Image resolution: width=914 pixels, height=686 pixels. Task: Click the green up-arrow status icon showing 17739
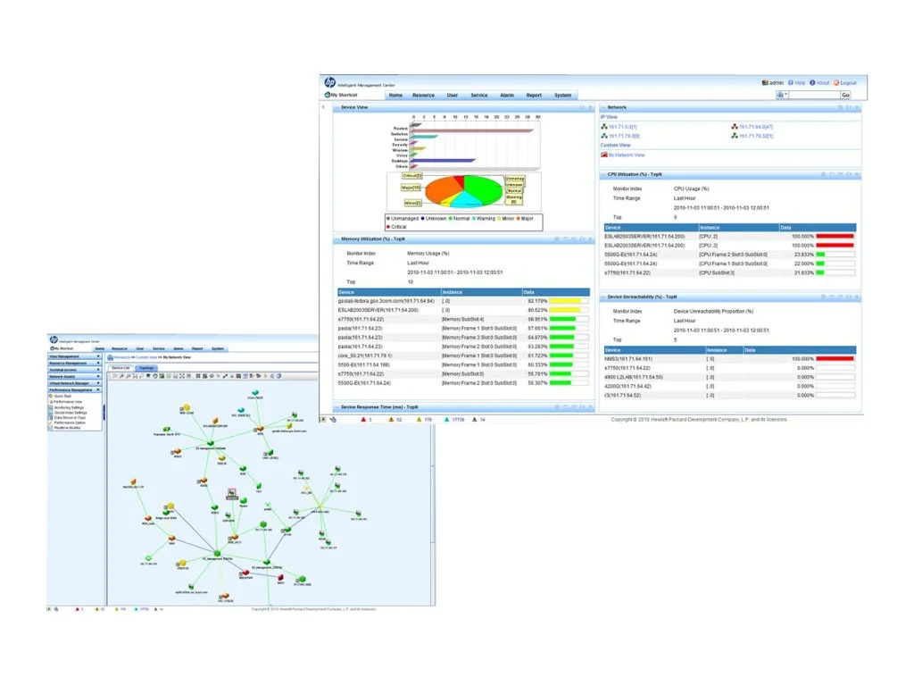tap(445, 419)
